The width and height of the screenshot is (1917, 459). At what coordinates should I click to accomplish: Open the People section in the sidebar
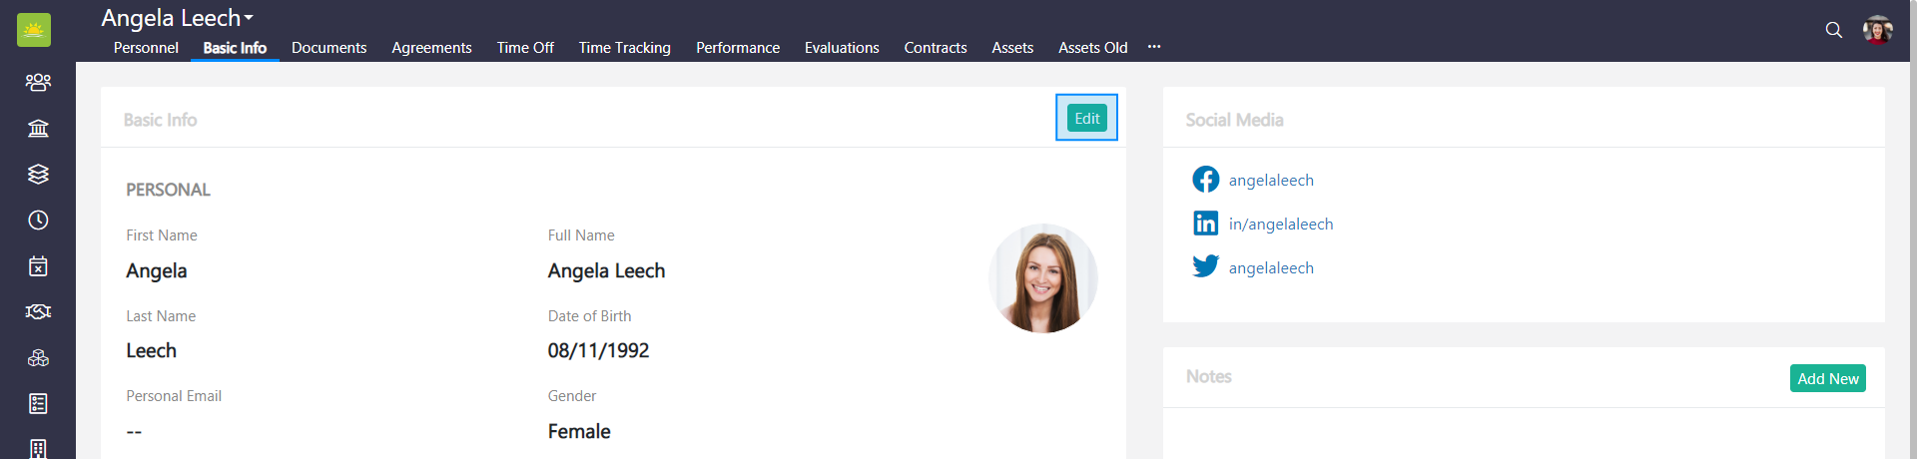(38, 82)
